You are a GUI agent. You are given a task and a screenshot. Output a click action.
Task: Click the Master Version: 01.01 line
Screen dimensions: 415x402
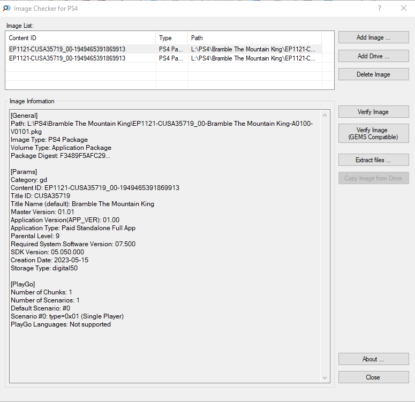(43, 212)
